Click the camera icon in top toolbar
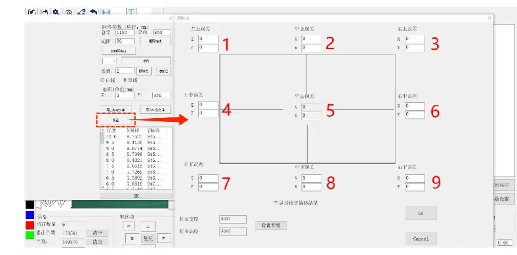Screen dimensions: 517x255 click(x=69, y=12)
